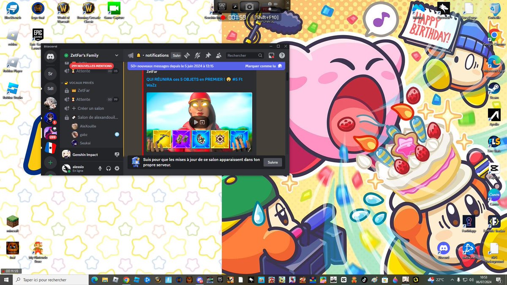This screenshot has height=285, width=507.
Task: Click the announcement megaphone channel icon
Action: click(131, 55)
